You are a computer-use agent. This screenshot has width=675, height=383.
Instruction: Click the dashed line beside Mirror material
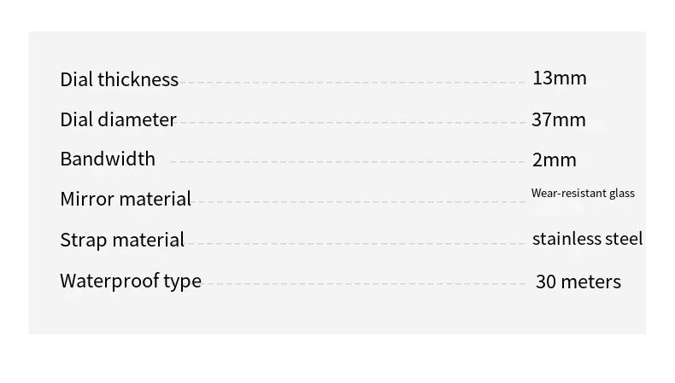(x=359, y=203)
